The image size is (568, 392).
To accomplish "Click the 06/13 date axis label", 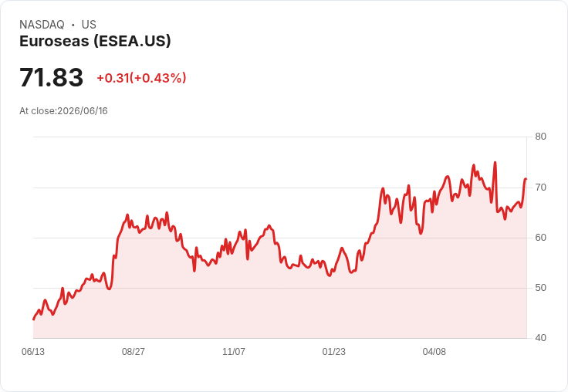I will [33, 351].
